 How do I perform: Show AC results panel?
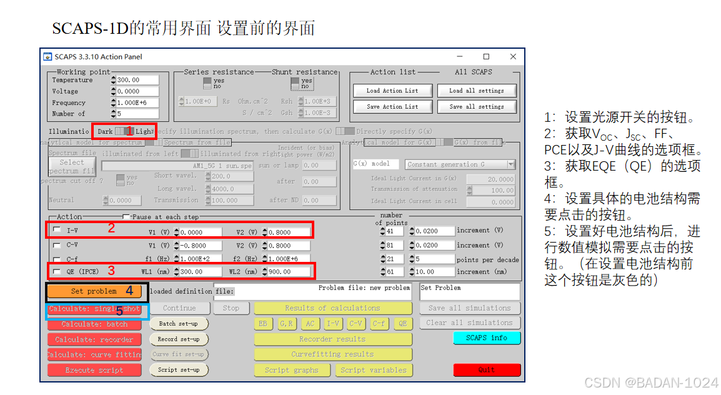point(310,324)
